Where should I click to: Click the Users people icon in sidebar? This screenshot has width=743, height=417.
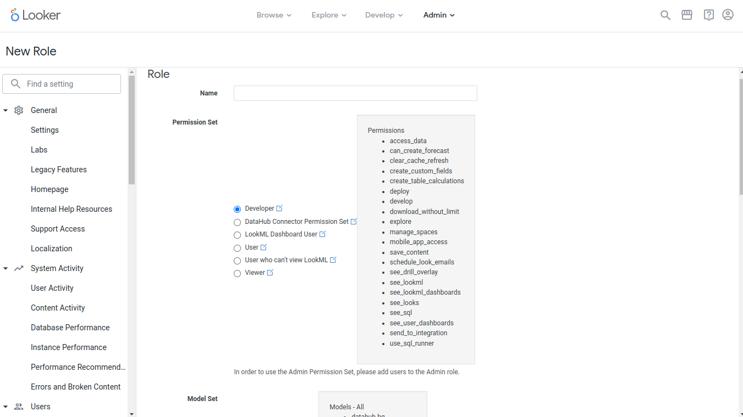pos(19,407)
